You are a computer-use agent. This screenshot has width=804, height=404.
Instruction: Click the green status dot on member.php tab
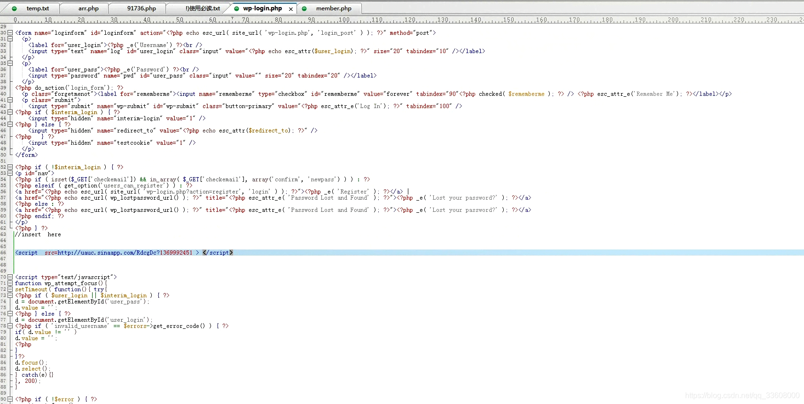[304, 8]
